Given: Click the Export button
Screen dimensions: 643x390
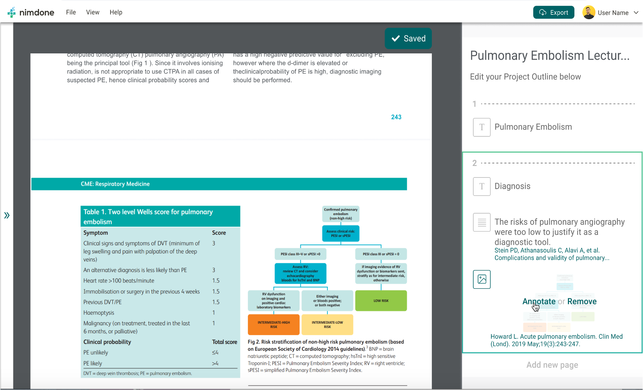Looking at the screenshot, I should (x=553, y=12).
